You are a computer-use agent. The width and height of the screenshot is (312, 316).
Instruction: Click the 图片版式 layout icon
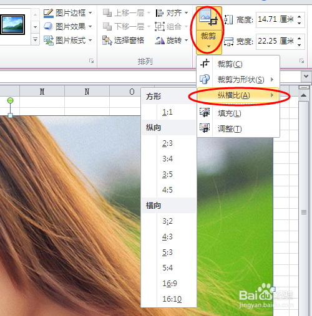(49, 41)
